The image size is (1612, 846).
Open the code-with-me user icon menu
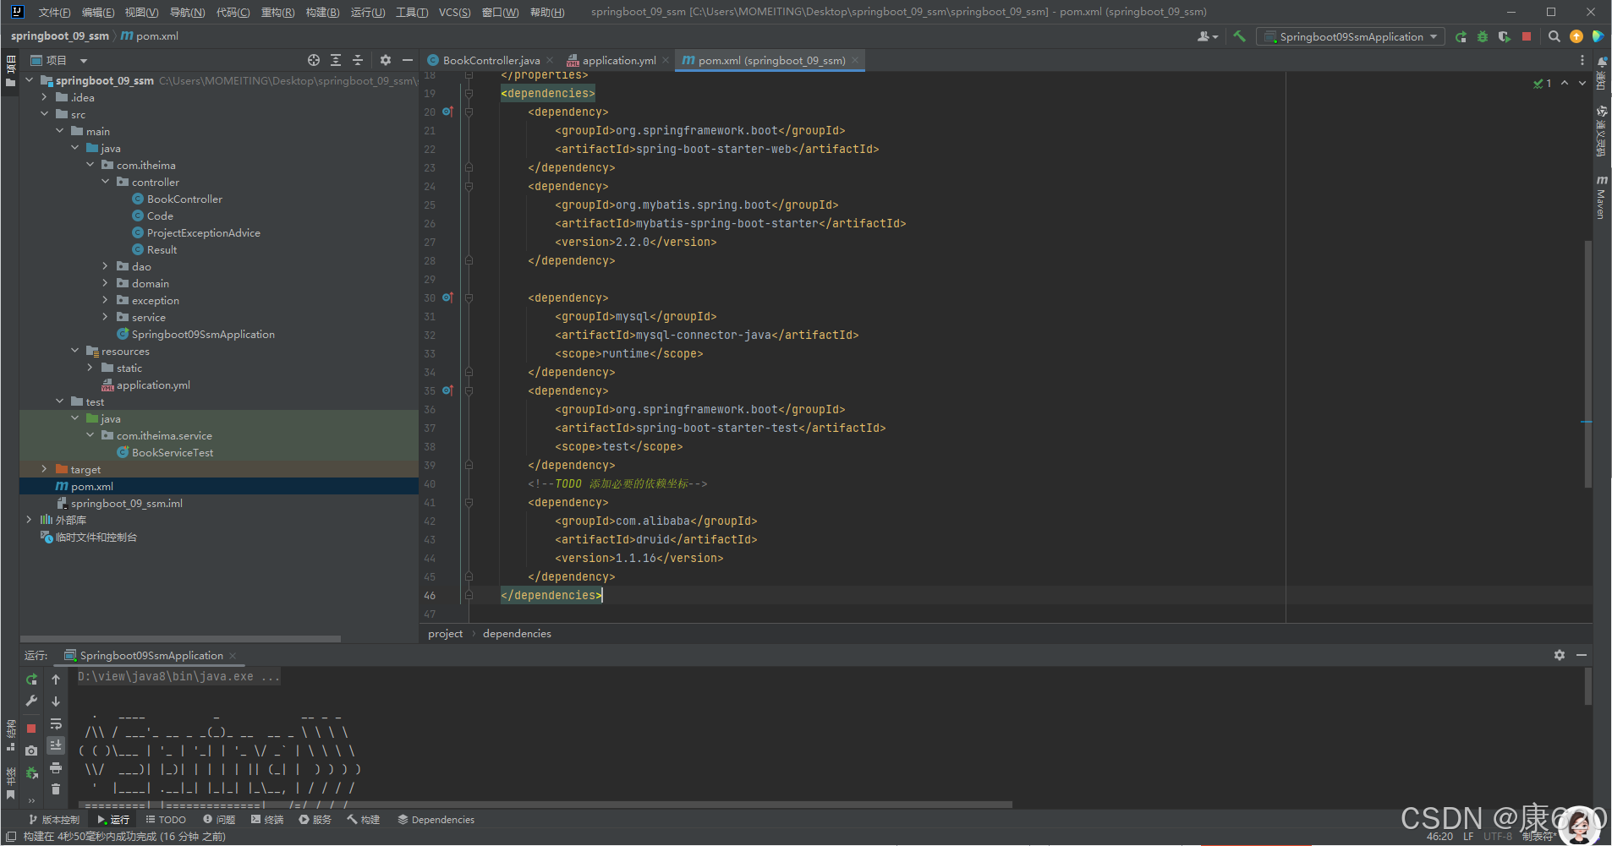(x=1208, y=36)
